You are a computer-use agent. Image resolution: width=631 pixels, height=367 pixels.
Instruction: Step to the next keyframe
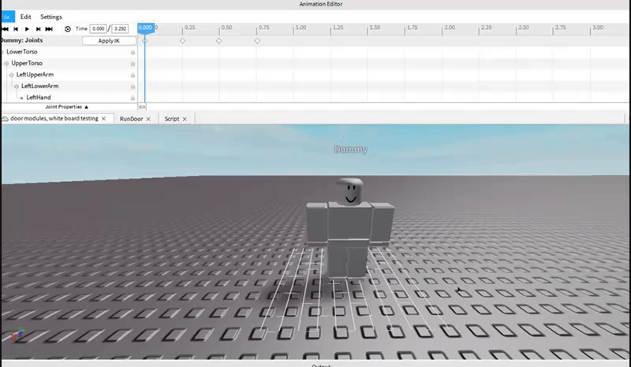click(38, 29)
